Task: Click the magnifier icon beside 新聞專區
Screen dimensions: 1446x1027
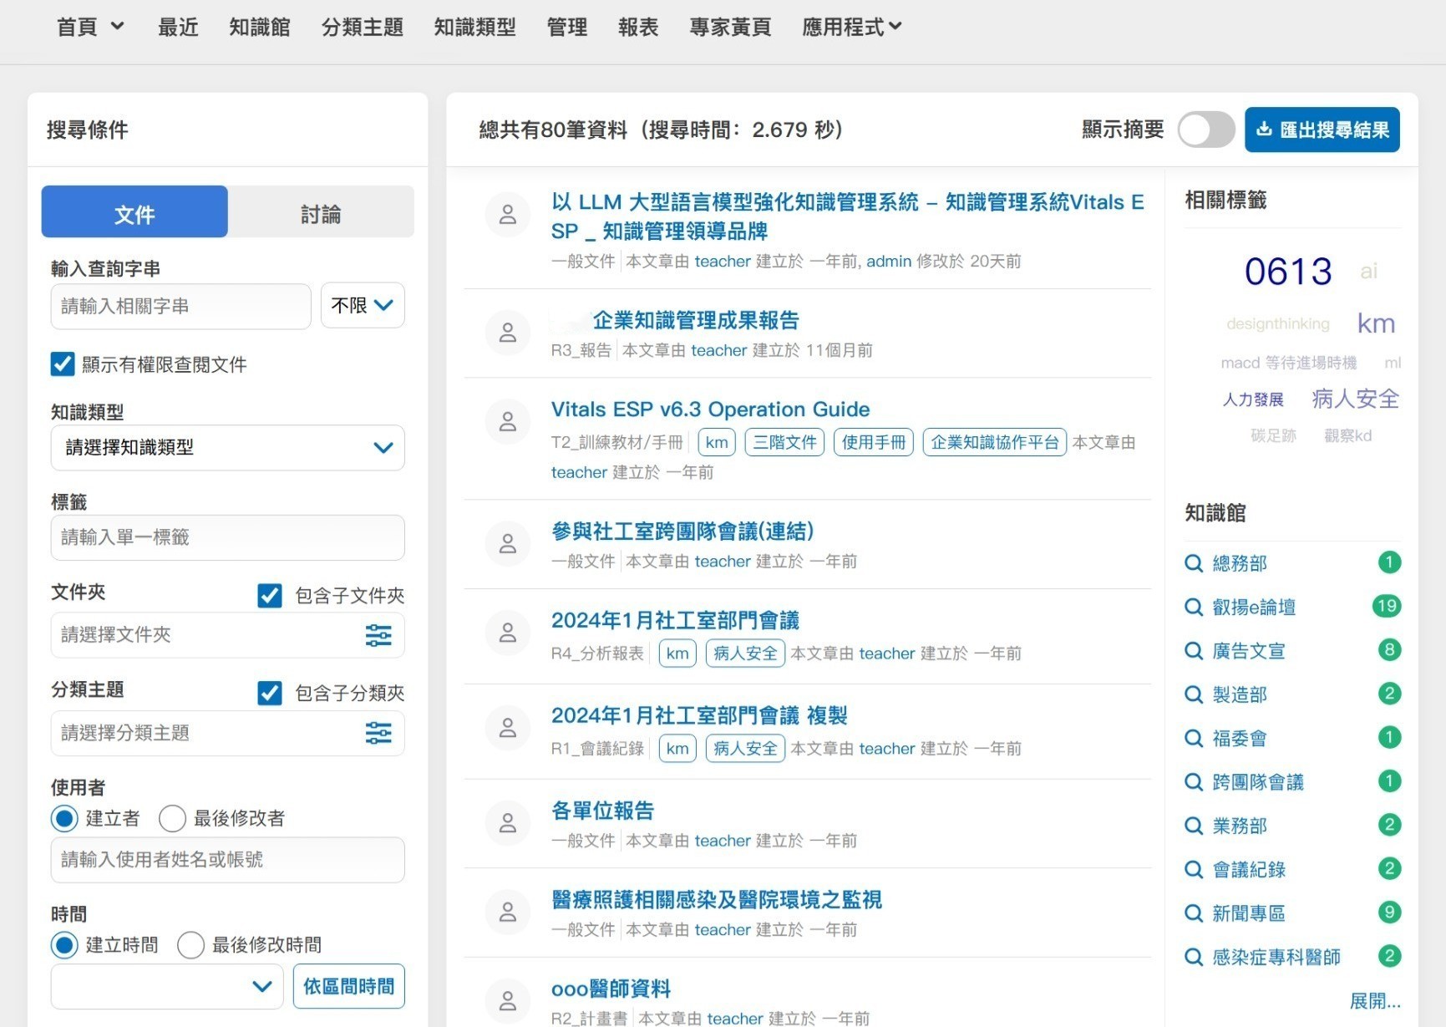Action: [1194, 913]
